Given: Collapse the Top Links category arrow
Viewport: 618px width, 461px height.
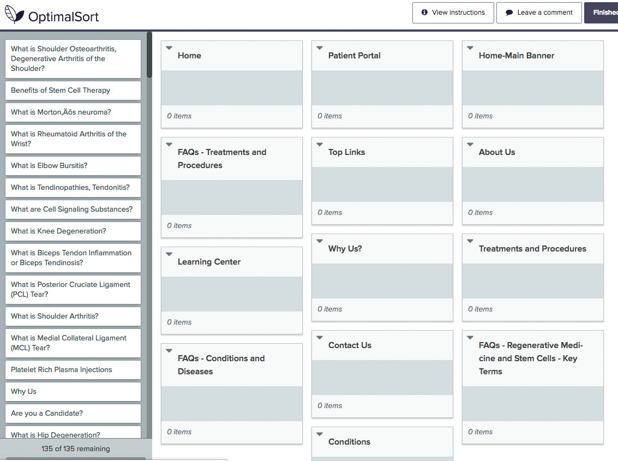Looking at the screenshot, I should pyautogui.click(x=320, y=145).
